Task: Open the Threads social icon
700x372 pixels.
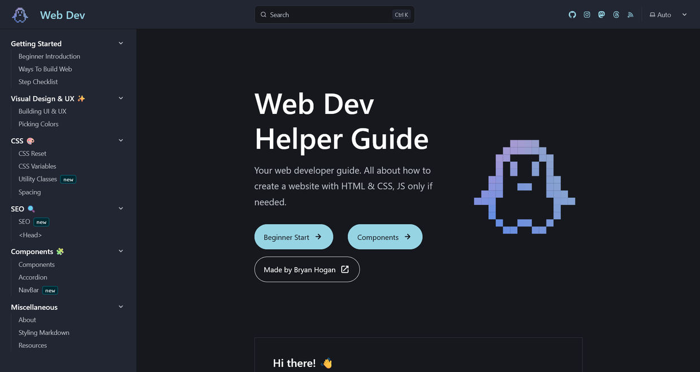Action: point(616,15)
